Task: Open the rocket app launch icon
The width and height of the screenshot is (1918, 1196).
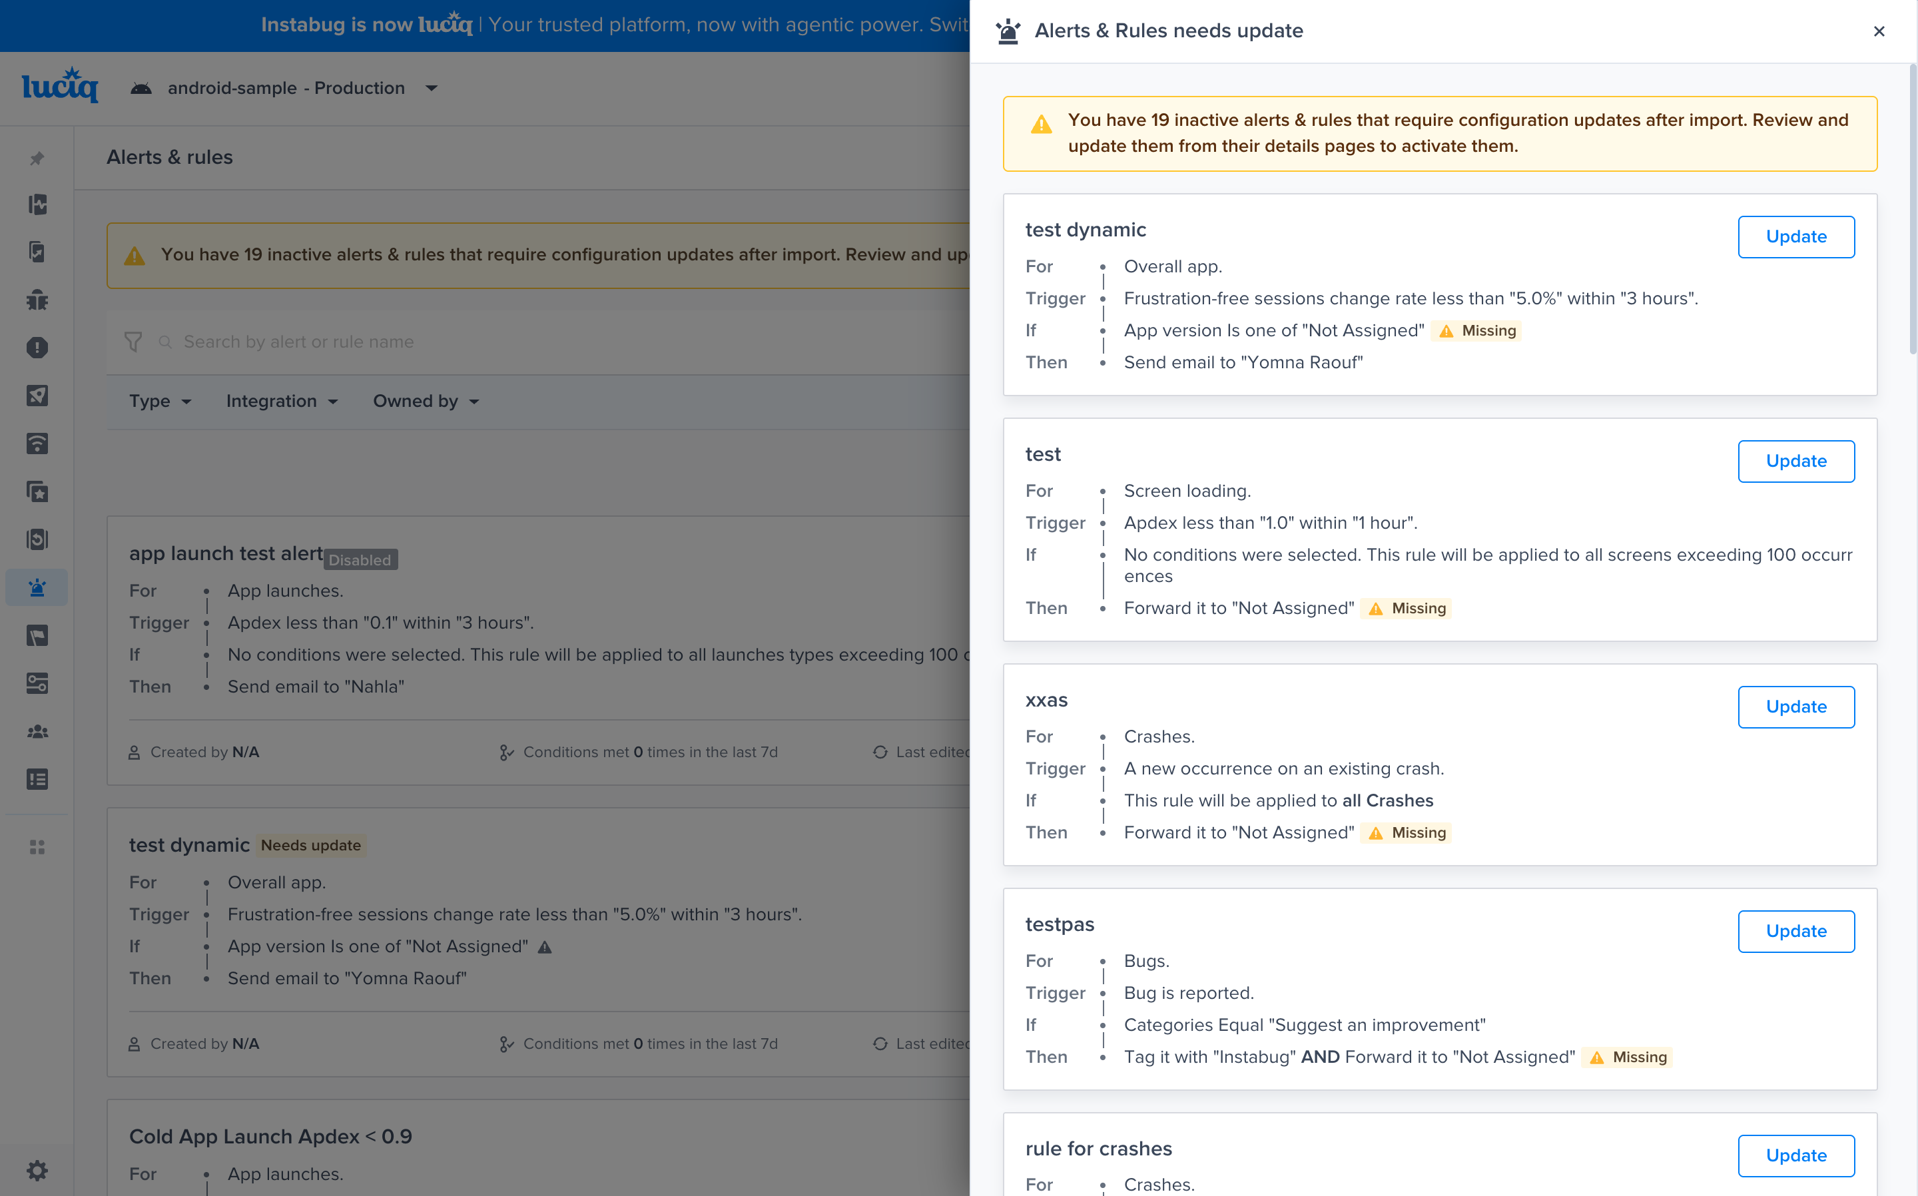Action: coord(37,396)
